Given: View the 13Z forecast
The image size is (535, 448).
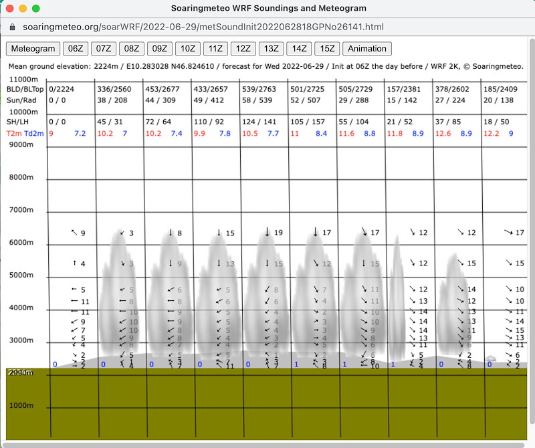Looking at the screenshot, I should point(270,49).
